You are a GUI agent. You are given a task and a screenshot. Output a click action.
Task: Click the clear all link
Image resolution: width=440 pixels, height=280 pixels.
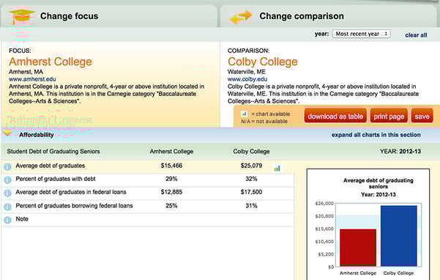[416, 35]
